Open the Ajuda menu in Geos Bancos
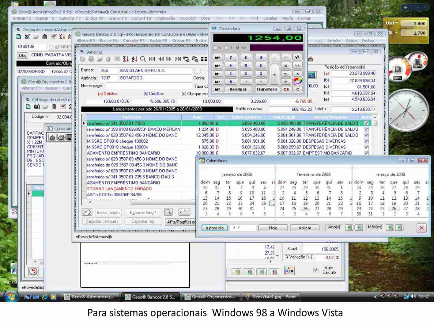Image resolution: width=434 pixels, height=326 pixels. pyautogui.click(x=351, y=40)
